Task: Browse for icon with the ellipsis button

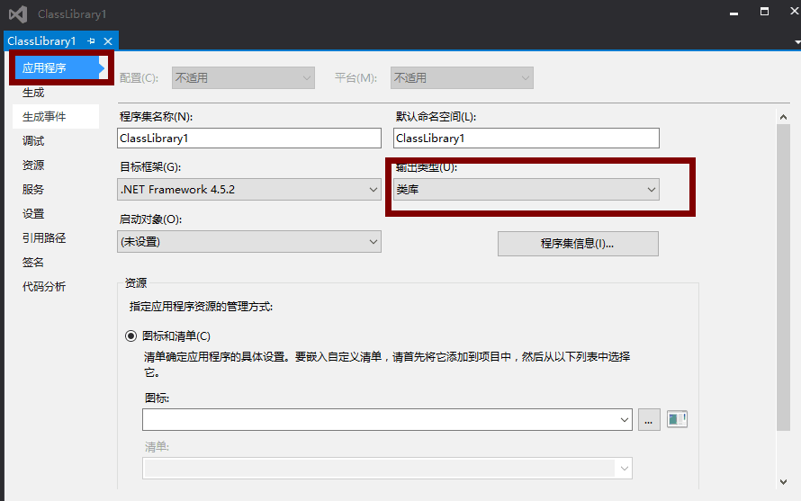Action: pyautogui.click(x=649, y=420)
